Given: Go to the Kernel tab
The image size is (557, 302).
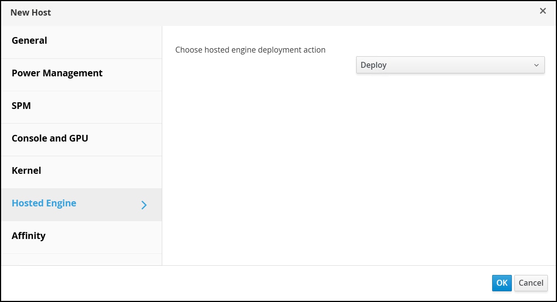Looking at the screenshot, I should click(x=81, y=172).
